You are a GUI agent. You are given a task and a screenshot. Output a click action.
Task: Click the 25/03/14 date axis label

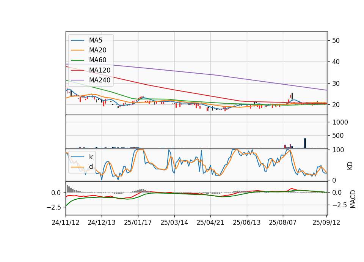point(174,223)
